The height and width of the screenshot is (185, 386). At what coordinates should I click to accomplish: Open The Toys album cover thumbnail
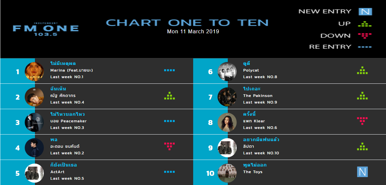pos(227,173)
